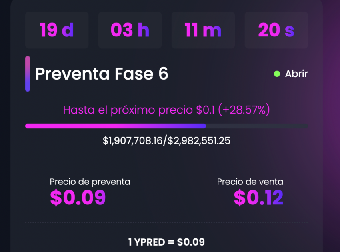Screen dimensions: 340x252
Task: Select the 11 m countdown tile
Action: coord(203,30)
